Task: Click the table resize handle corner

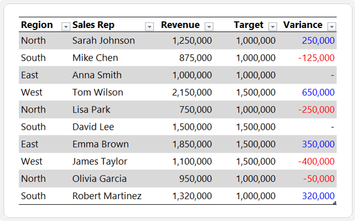Action: (x=335, y=203)
